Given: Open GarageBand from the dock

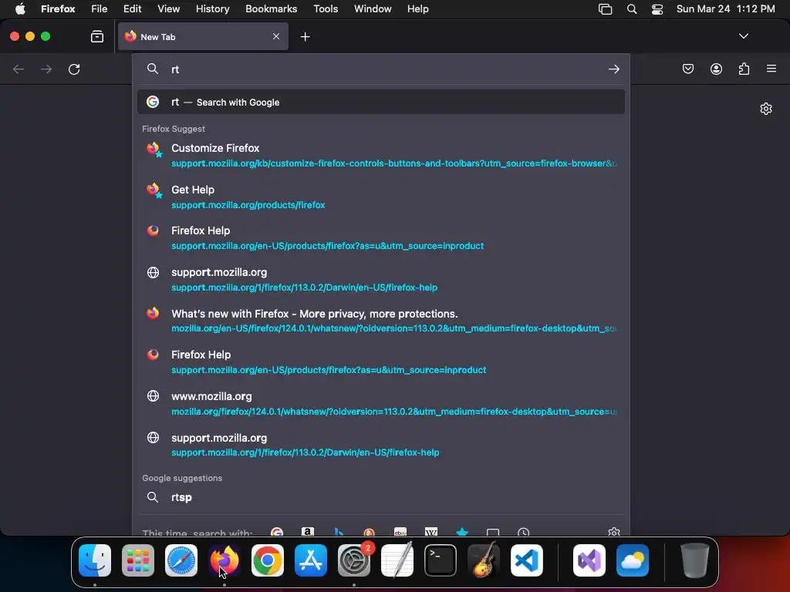Looking at the screenshot, I should 484,560.
